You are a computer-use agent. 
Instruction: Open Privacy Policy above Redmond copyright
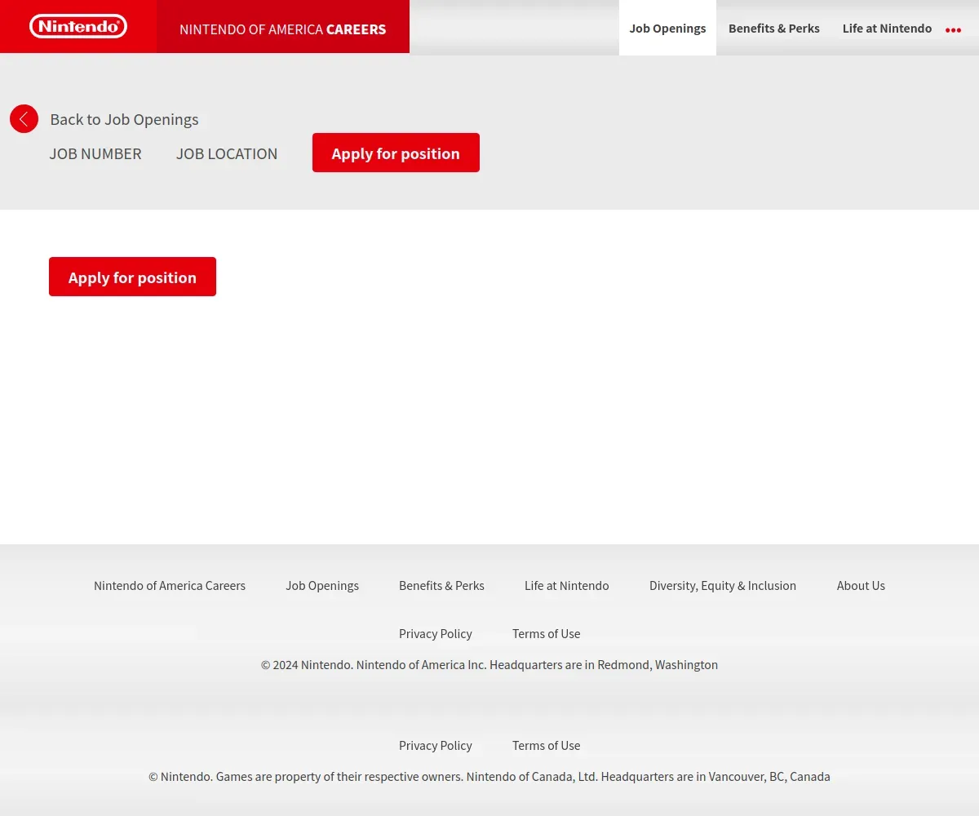pyautogui.click(x=436, y=633)
